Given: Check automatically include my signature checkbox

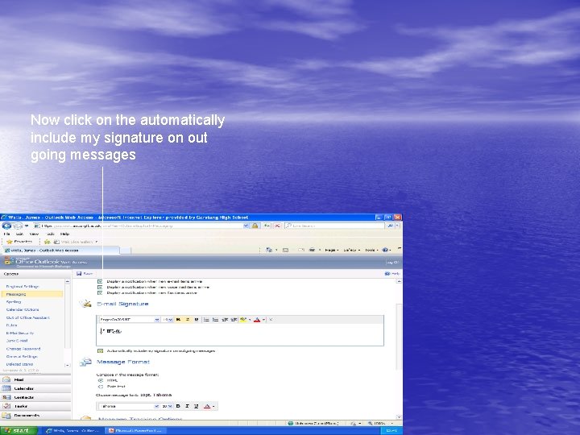Looking at the screenshot, I should coord(100,350).
